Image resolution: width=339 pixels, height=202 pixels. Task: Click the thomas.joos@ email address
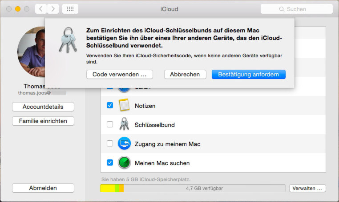pyautogui.click(x=35, y=93)
